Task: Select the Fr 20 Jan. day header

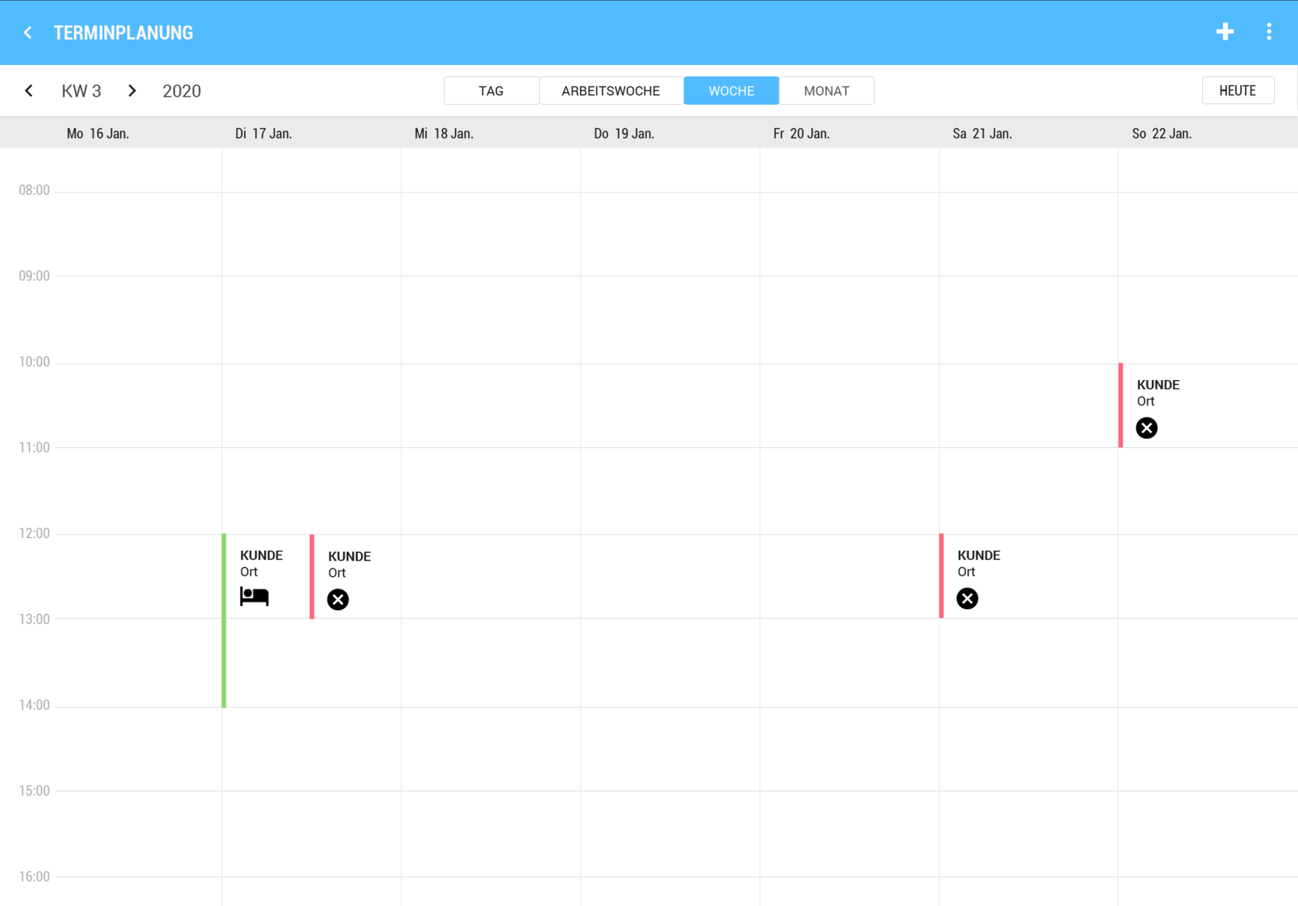Action: (802, 134)
